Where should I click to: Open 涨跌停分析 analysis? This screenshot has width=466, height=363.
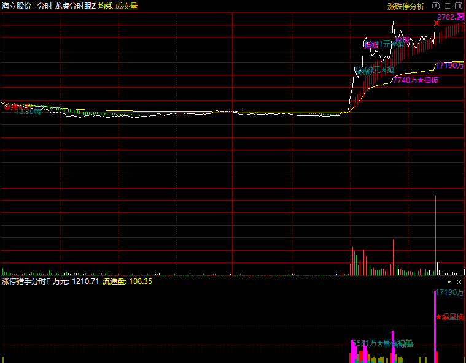[406, 6]
